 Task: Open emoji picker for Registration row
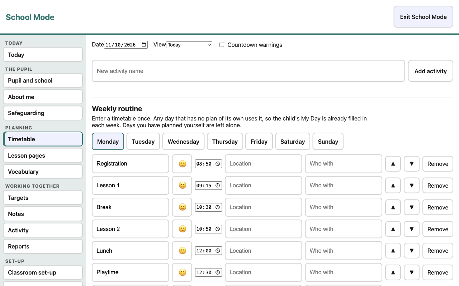tap(182, 164)
